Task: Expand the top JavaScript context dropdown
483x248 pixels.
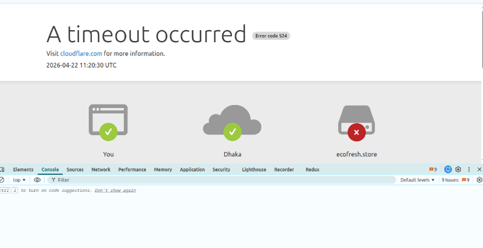Action: tap(19, 180)
